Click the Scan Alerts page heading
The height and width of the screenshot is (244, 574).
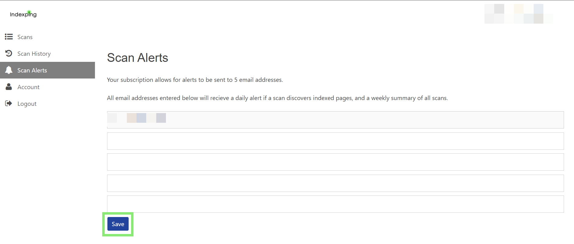(137, 58)
